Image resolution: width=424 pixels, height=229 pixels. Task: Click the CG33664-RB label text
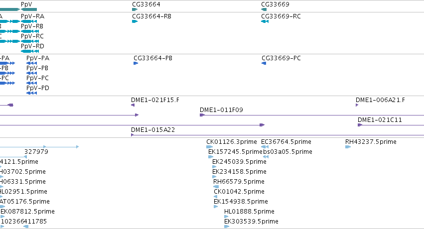click(x=151, y=16)
